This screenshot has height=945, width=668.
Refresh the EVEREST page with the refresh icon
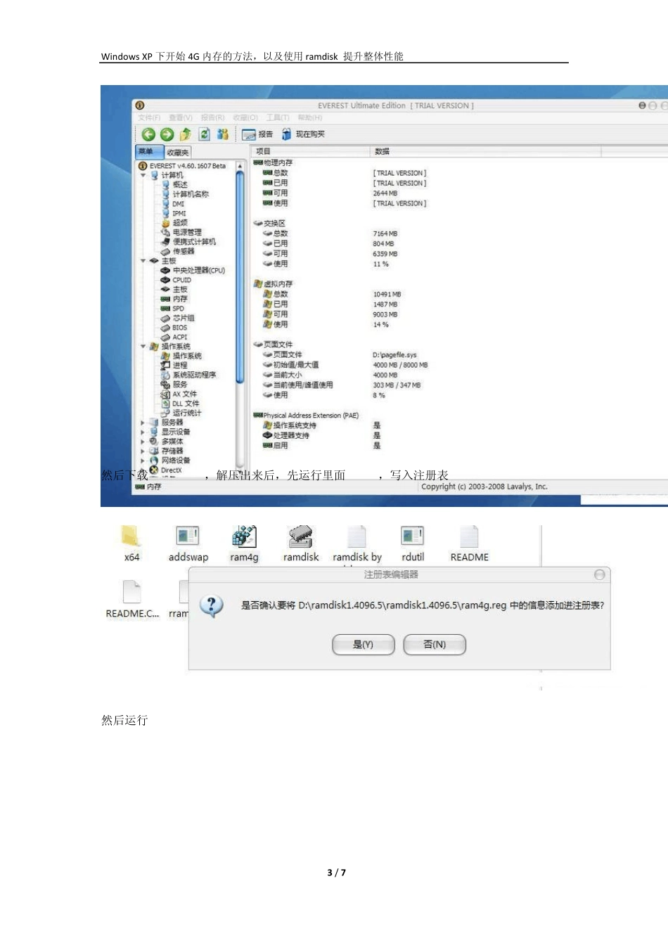point(204,134)
